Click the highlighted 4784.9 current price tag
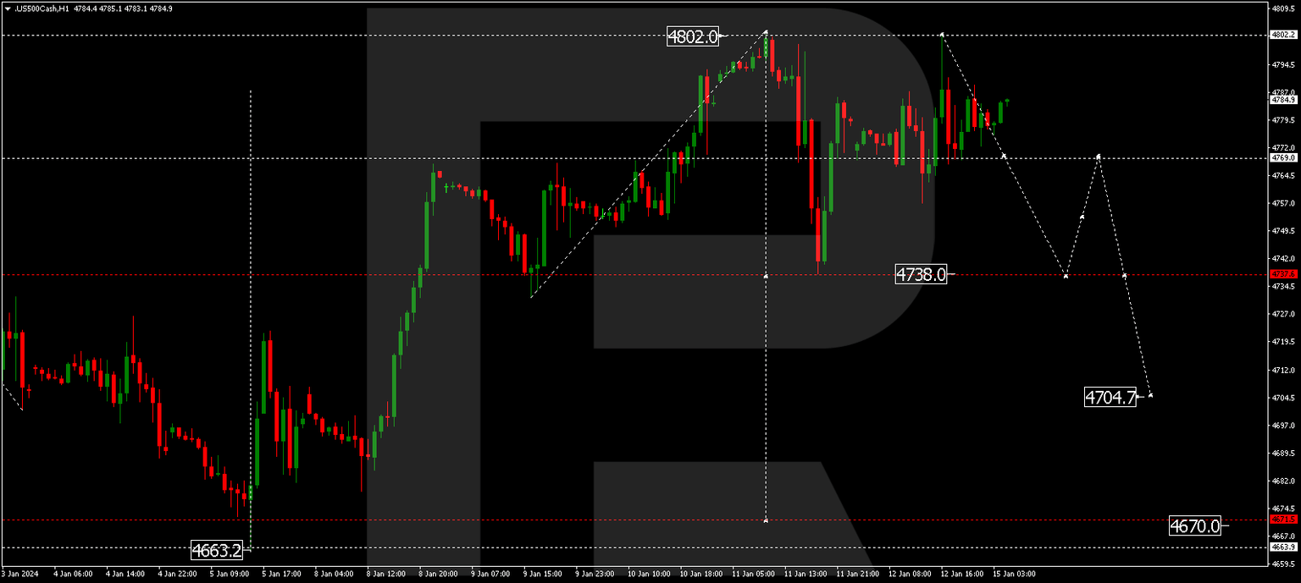Viewport: 1301px width, 583px height. point(1286,100)
